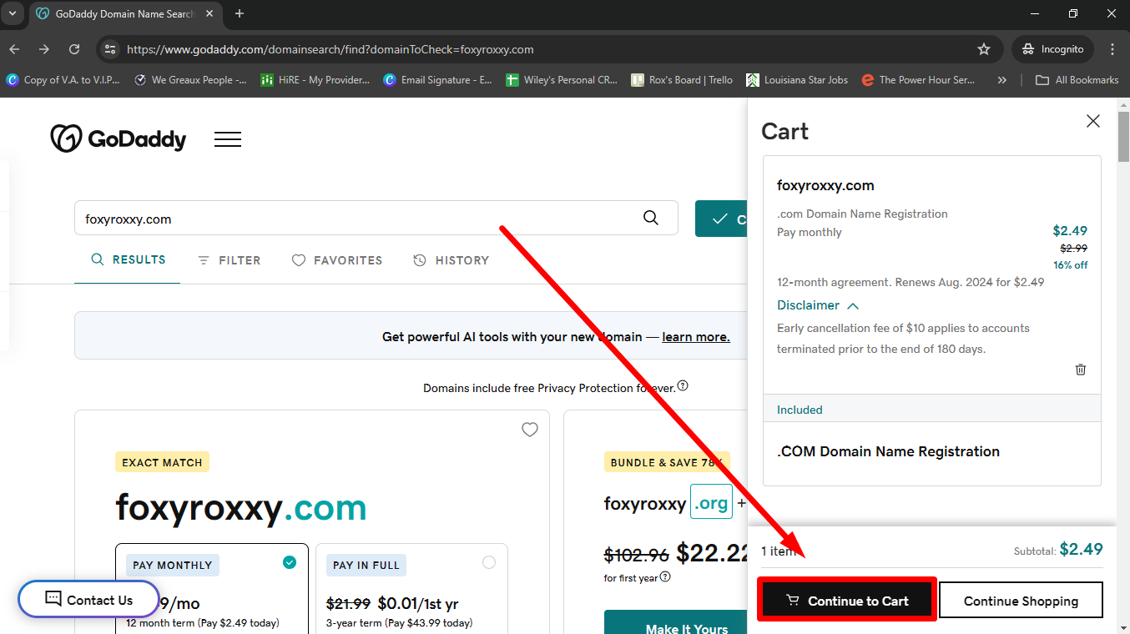Close the GoDaddy Domain Name Search tab
This screenshot has width=1130, height=634.
pos(209,13)
